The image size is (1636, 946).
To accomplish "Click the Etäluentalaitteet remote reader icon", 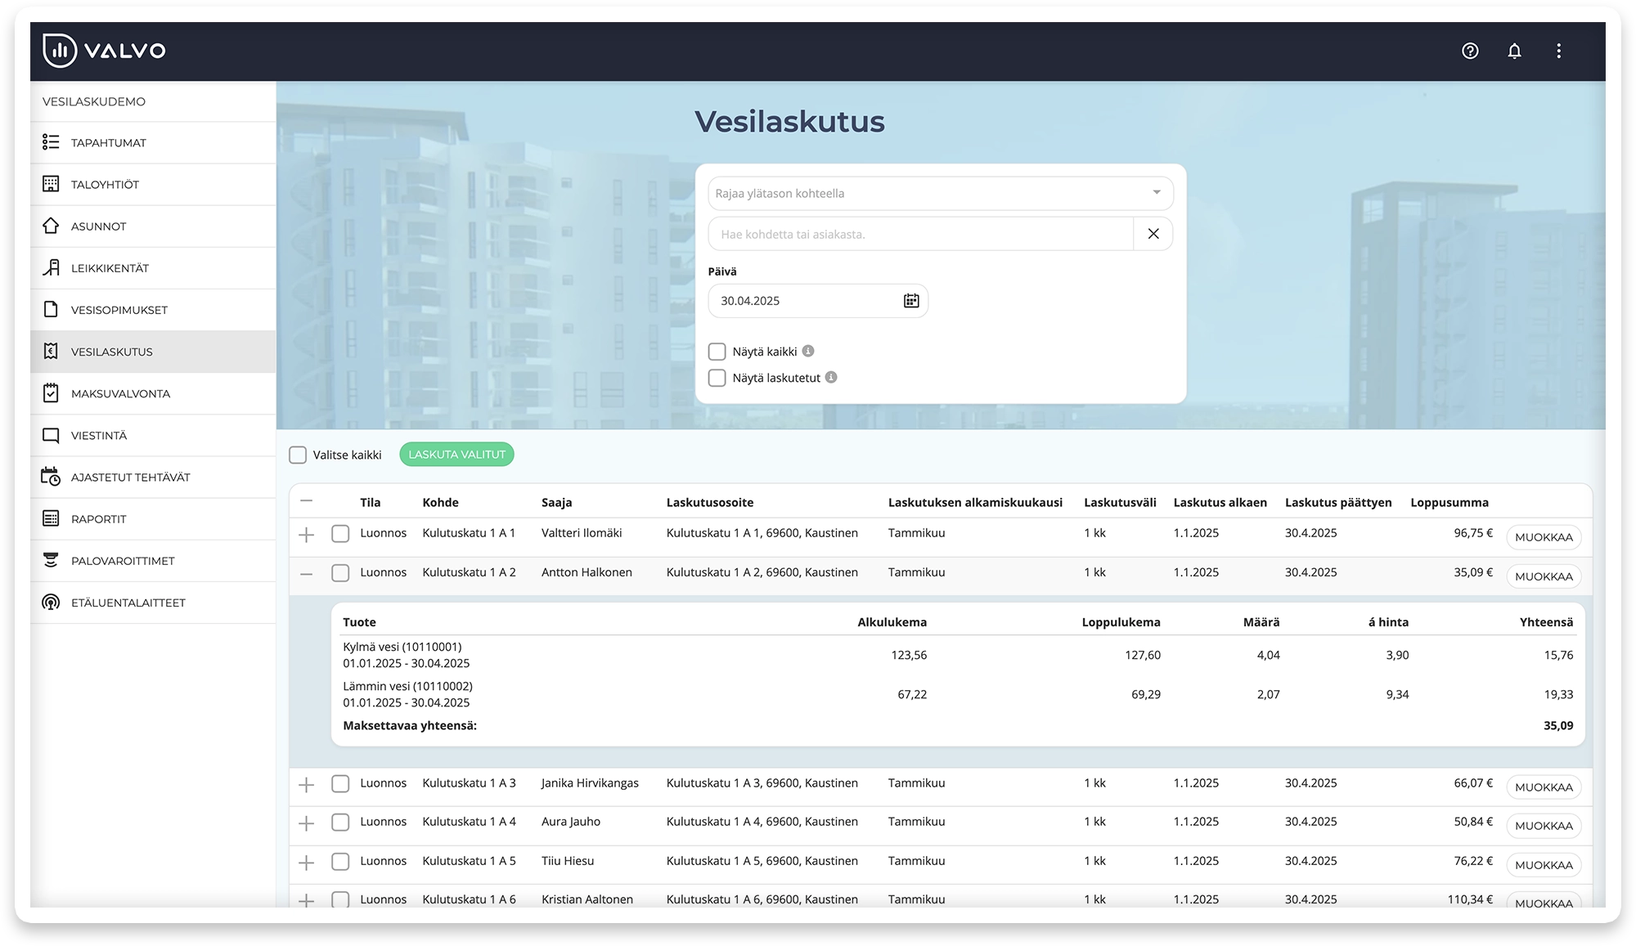I will click(x=51, y=603).
